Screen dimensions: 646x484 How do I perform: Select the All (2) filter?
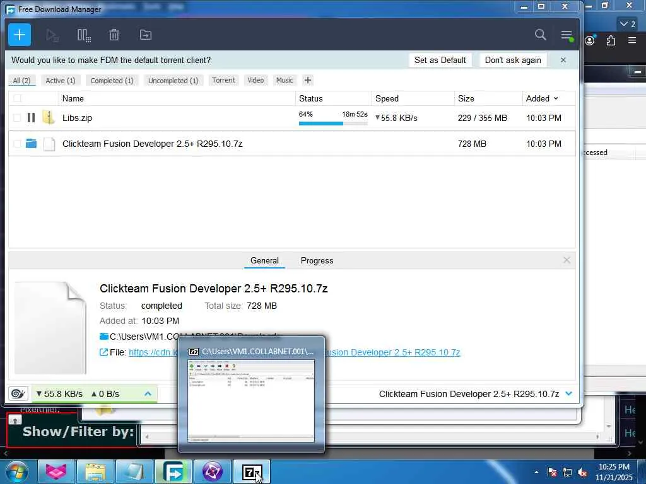point(22,81)
